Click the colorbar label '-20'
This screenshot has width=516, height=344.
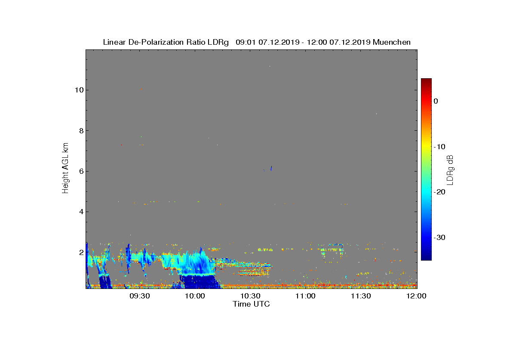click(439, 192)
